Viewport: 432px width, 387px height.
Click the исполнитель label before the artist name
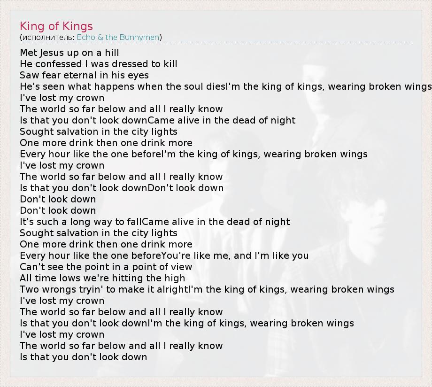click(48, 37)
